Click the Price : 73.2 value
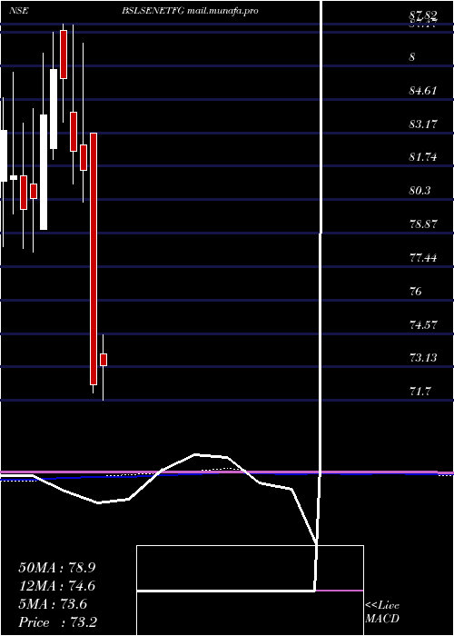454x636 pixels. tap(58, 622)
